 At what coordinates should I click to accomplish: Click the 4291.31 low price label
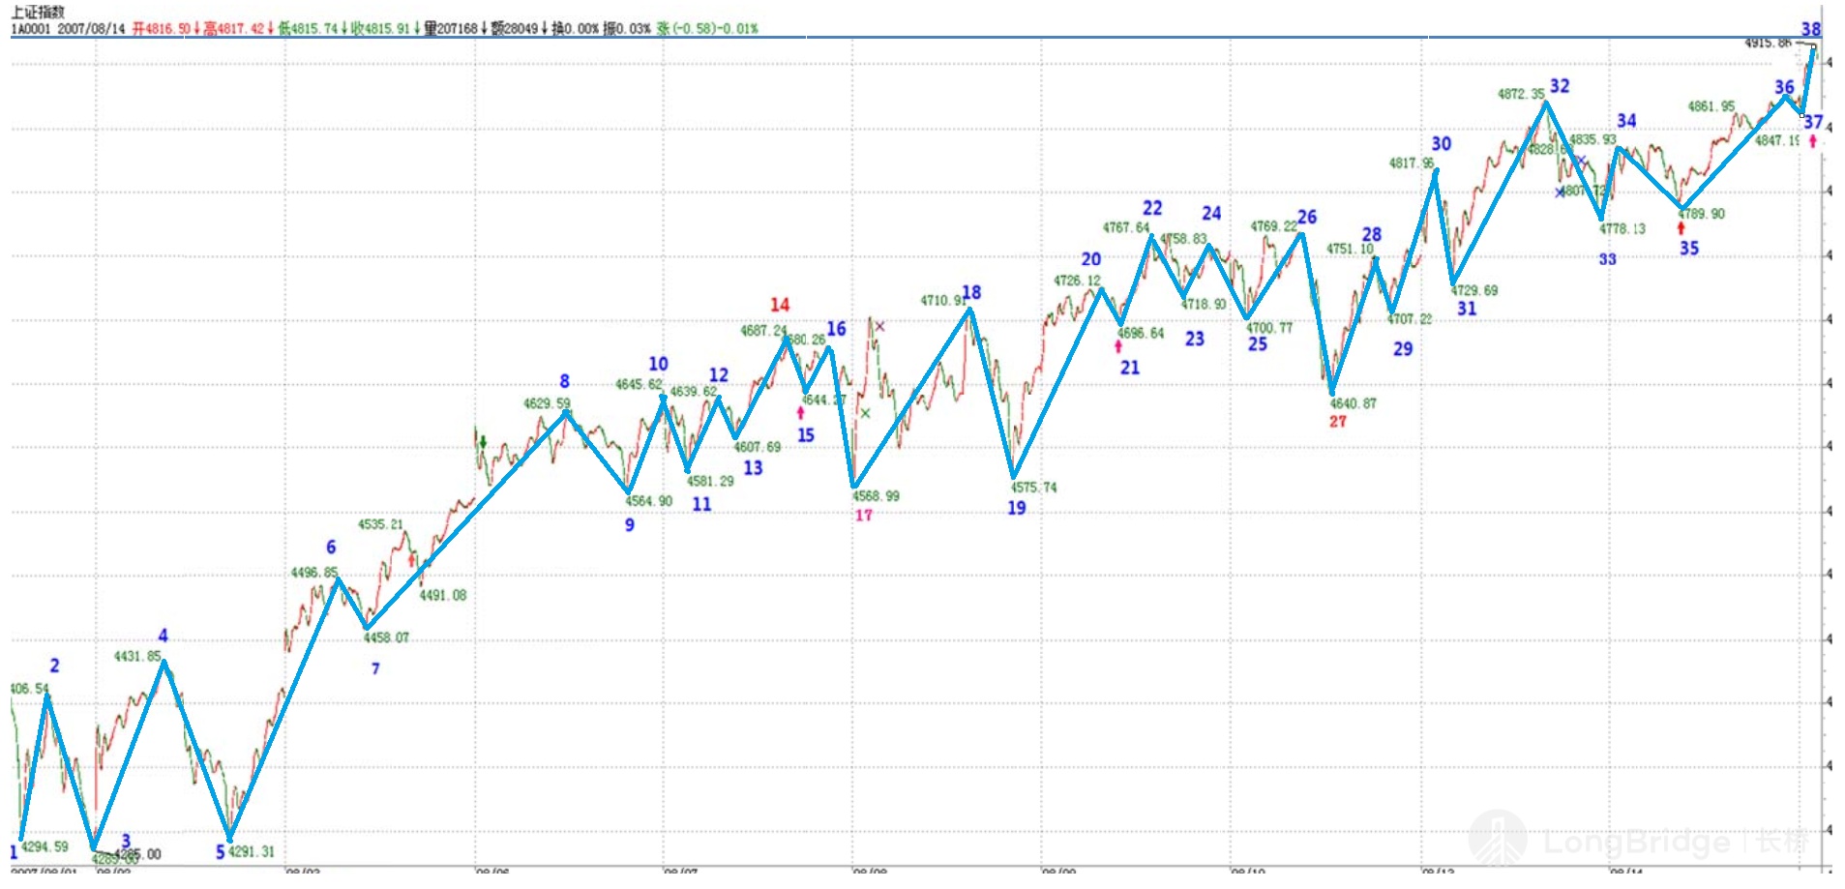(252, 852)
